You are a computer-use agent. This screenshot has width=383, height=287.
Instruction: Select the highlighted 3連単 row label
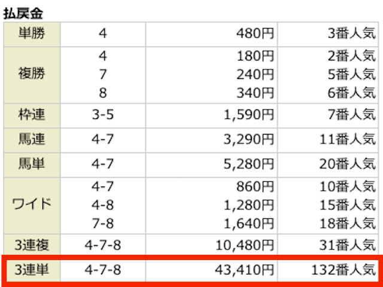(32, 270)
